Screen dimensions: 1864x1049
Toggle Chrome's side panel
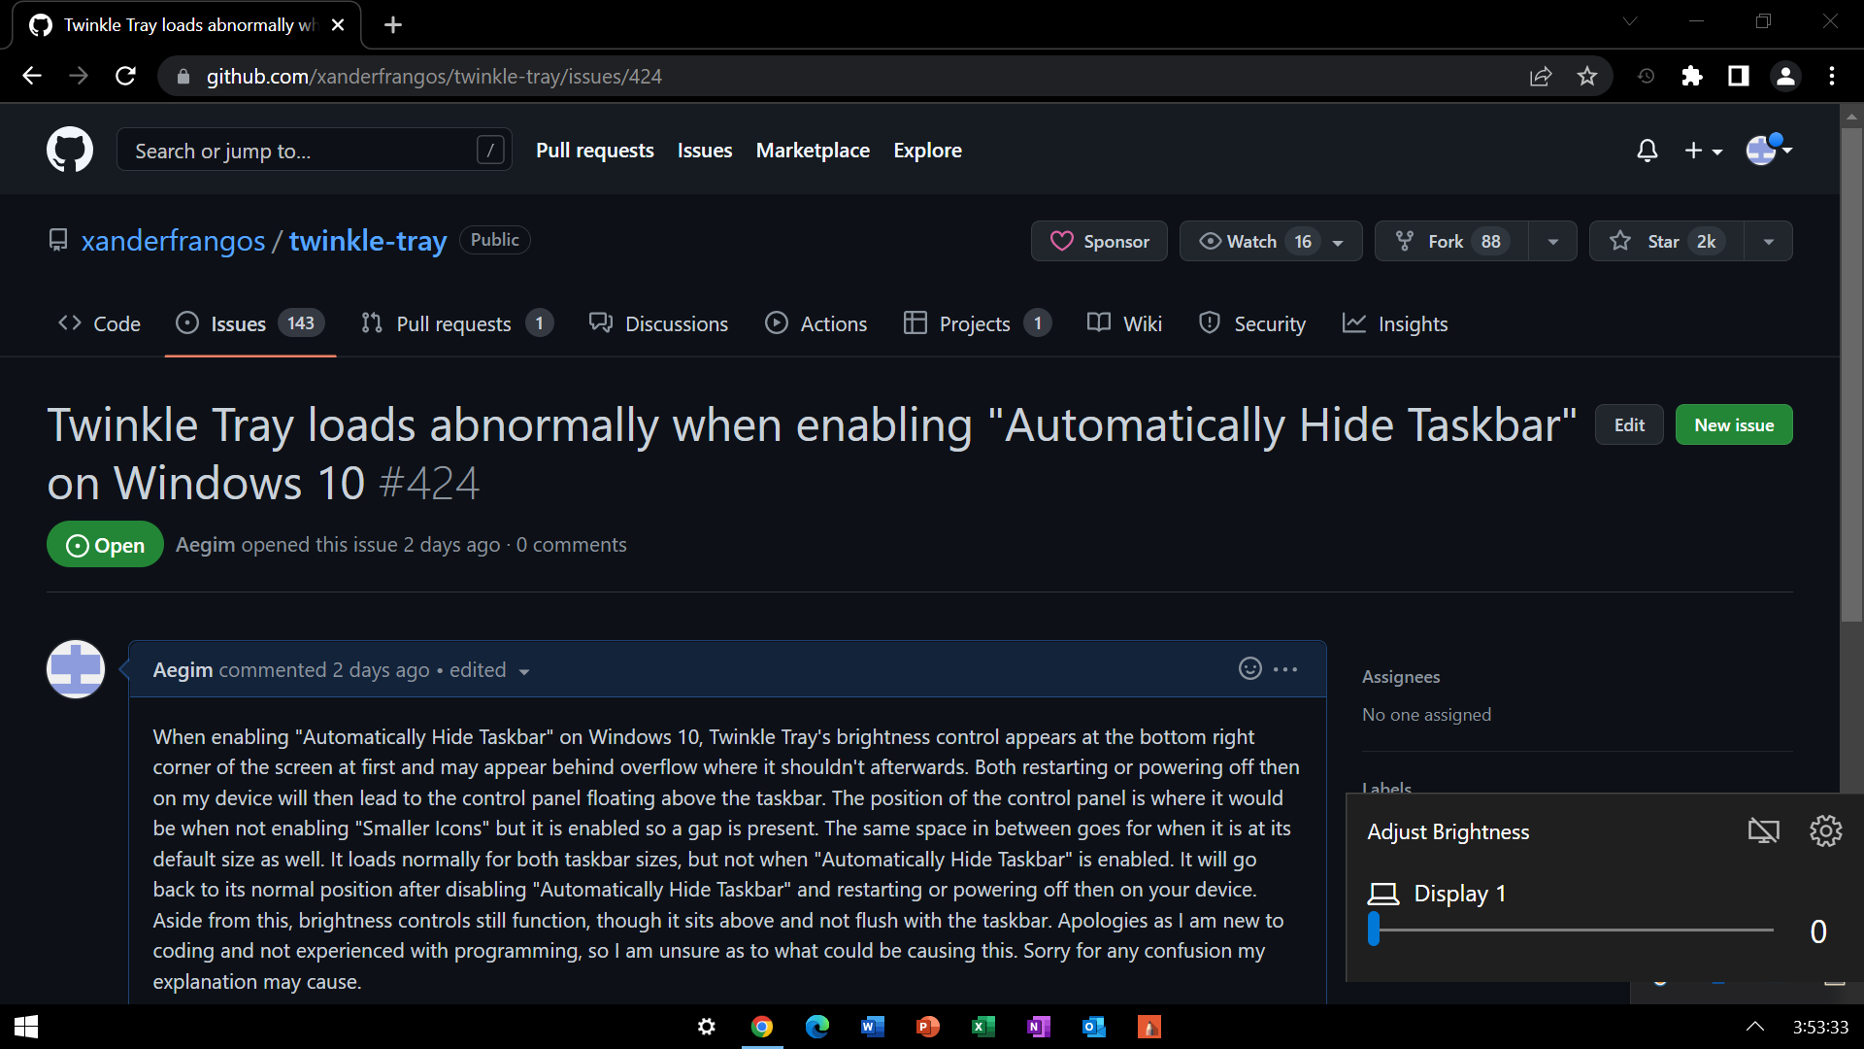tap(1738, 76)
